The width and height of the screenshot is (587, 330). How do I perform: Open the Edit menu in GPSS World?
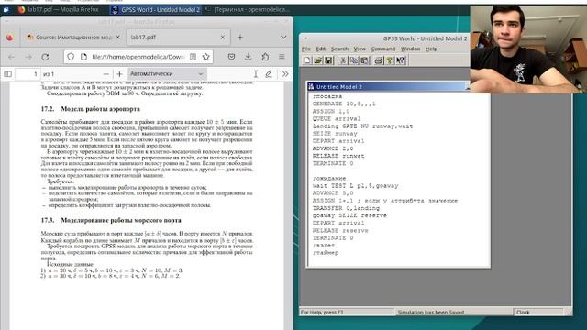click(320, 49)
